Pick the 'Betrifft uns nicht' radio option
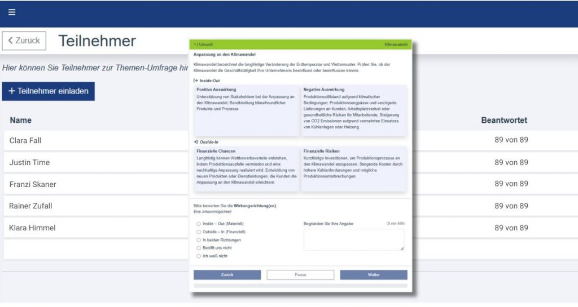The height and width of the screenshot is (307, 578). point(198,248)
